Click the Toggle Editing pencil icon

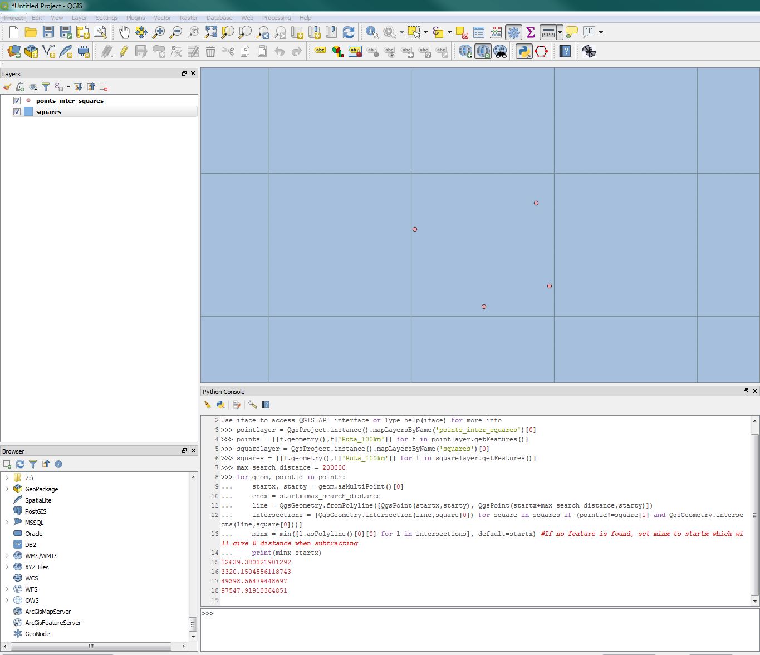124,52
